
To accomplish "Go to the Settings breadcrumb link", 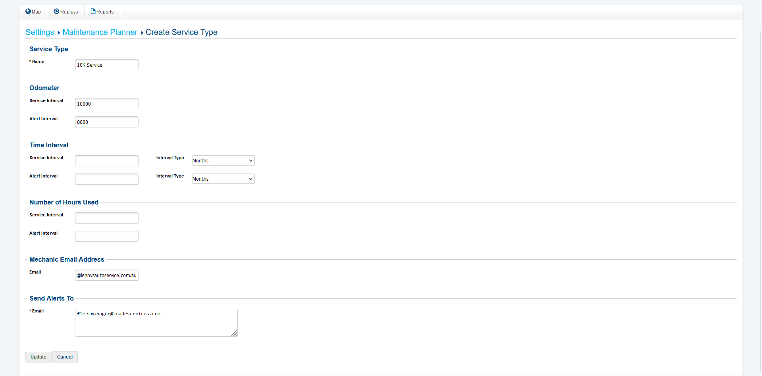I will click(40, 32).
